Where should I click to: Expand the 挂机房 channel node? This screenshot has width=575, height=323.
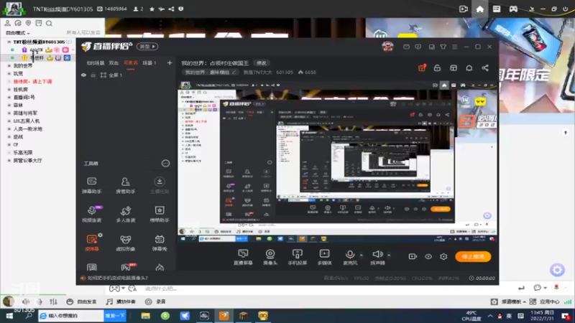pyautogui.click(x=9, y=89)
